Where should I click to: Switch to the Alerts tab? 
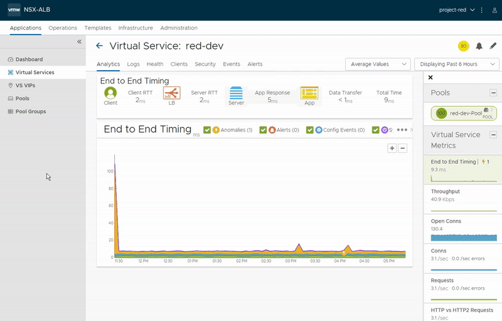tap(255, 64)
